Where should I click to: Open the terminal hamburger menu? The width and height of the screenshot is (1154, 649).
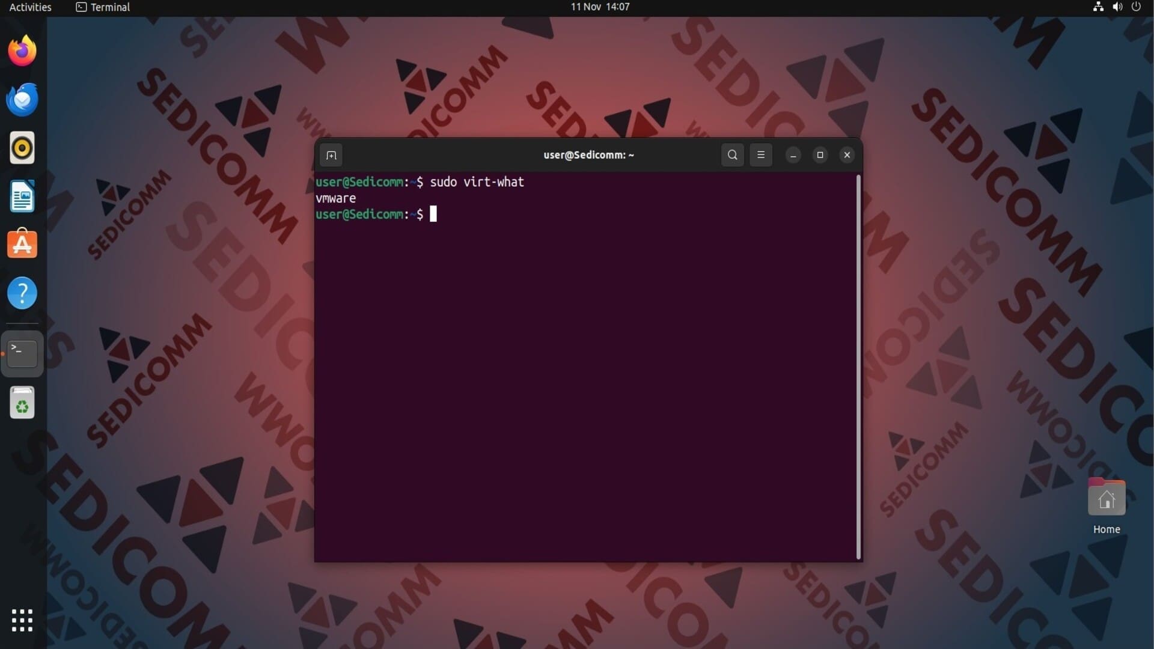pos(761,155)
